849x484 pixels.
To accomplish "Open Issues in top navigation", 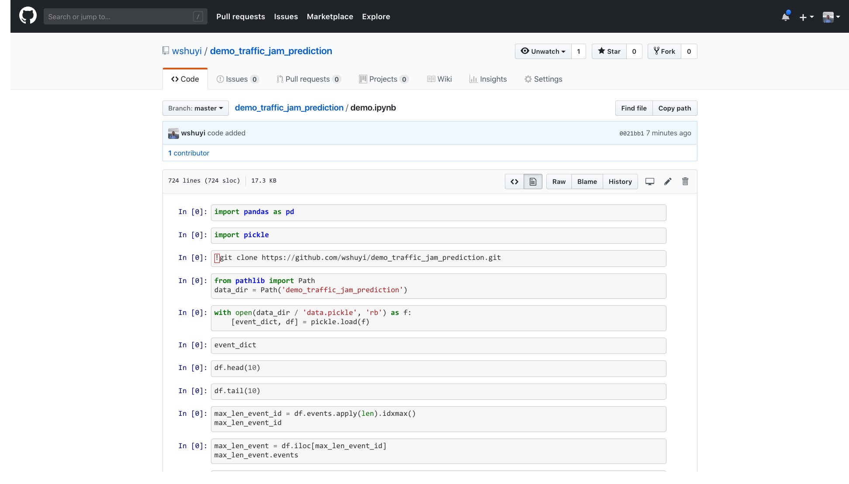I will (286, 17).
